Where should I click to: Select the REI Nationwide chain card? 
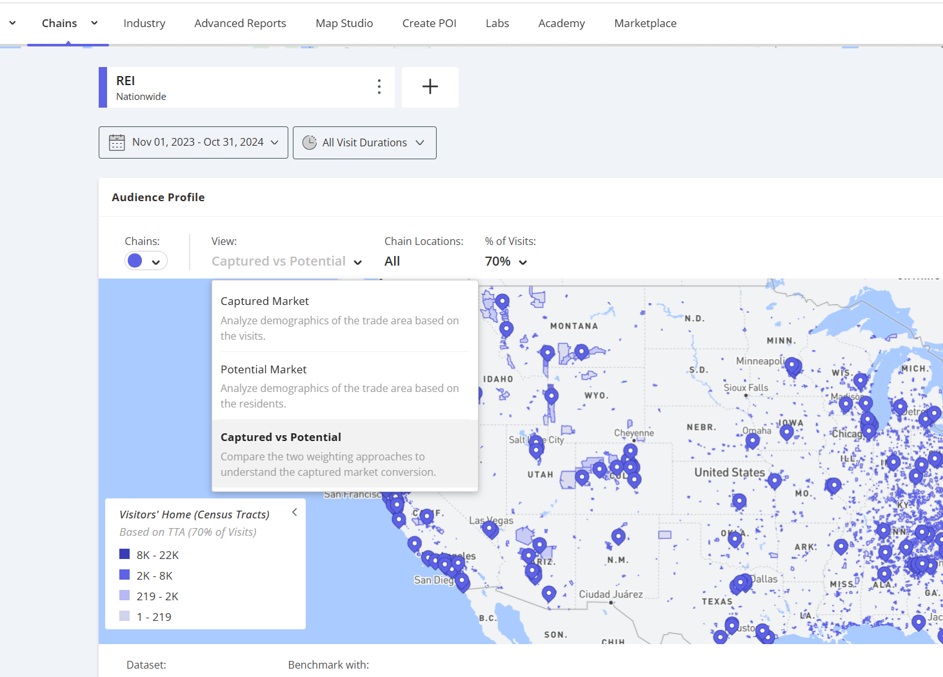tap(246, 87)
